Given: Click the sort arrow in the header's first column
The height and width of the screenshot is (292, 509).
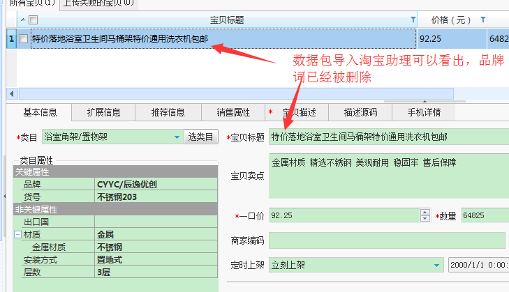Looking at the screenshot, I should point(22,20).
